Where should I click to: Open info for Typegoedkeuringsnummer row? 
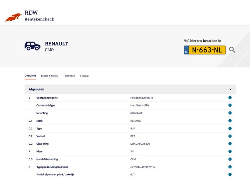point(230,167)
